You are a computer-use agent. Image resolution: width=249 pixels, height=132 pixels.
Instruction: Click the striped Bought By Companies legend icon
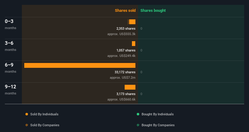(138, 125)
